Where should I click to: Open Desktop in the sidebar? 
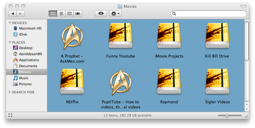coord(27,48)
